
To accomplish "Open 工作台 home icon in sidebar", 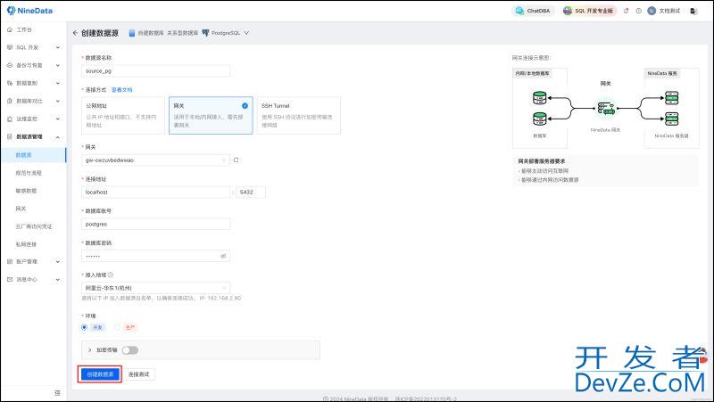I will pyautogui.click(x=10, y=29).
